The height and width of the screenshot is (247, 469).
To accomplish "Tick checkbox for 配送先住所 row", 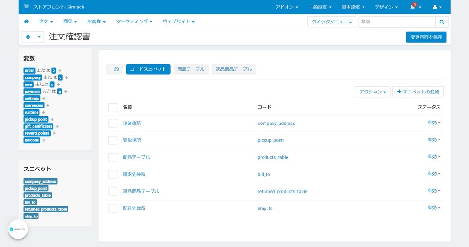I will 113,208.
